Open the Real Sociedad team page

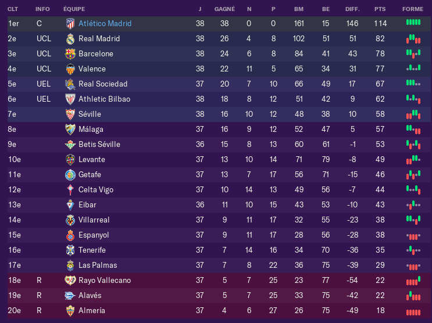tap(103, 84)
